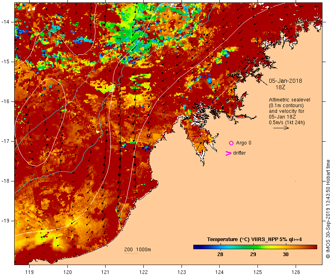Click the 28 label under color bar
The width and height of the screenshot is (333, 276).
click(x=220, y=254)
